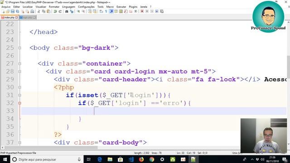Open the Windows Start menu

5,159
